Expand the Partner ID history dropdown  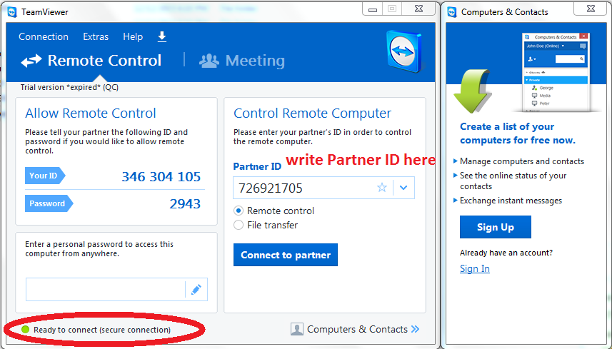[403, 188]
